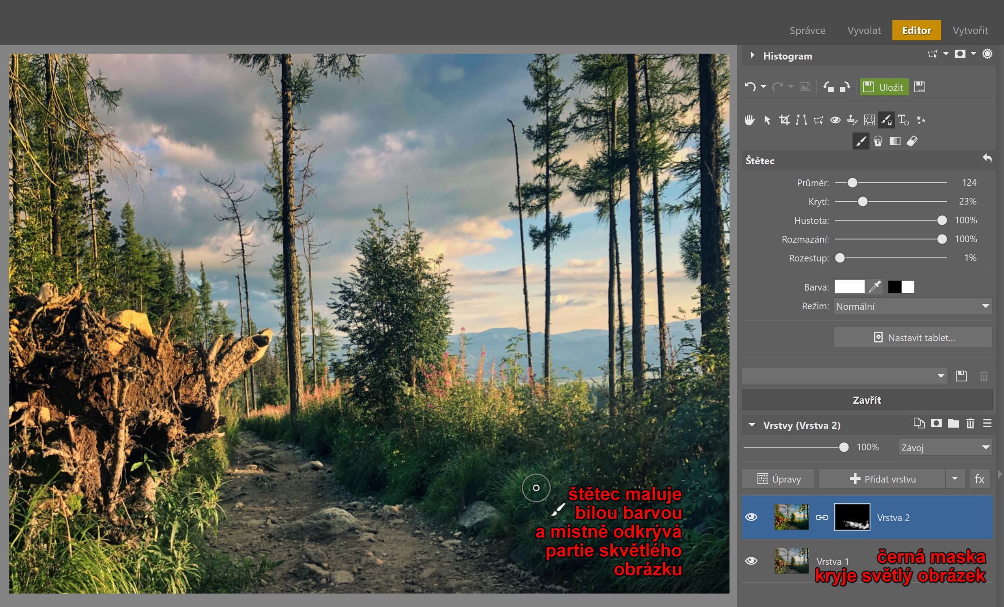
Task: Select the stars effects tool
Action: click(921, 120)
